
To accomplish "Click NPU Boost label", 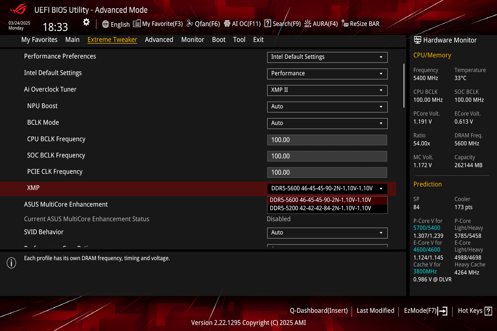I will (x=42, y=106).
